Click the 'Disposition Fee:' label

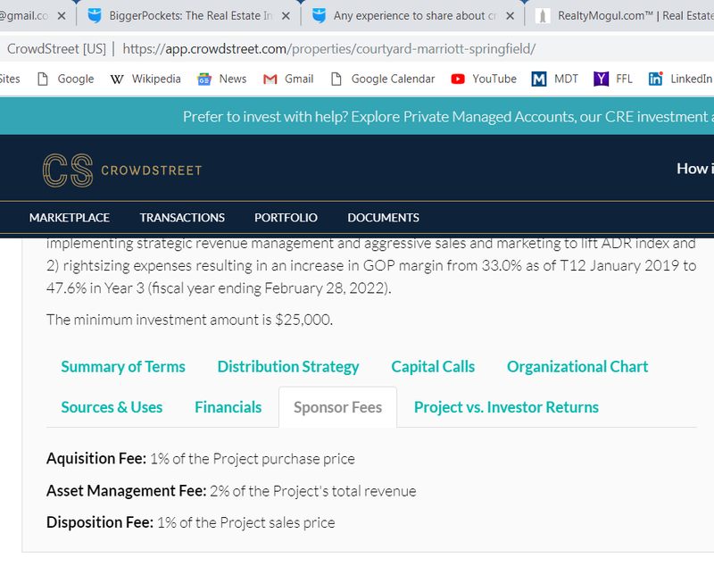[100, 522]
